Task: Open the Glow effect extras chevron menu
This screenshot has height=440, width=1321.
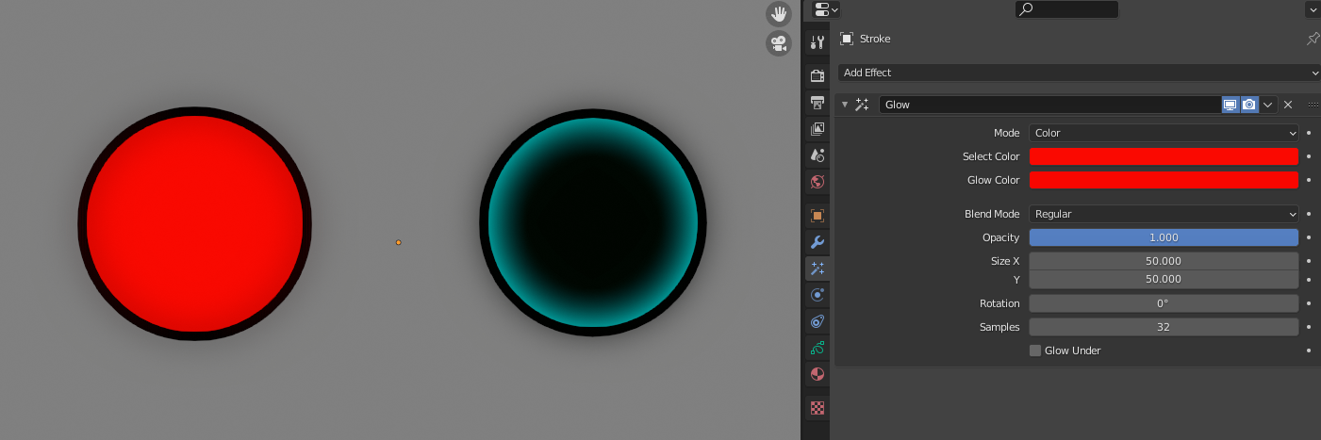Action: point(1268,105)
